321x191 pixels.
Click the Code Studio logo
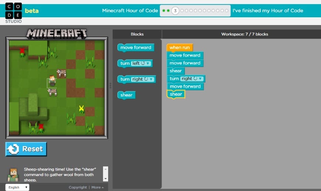pyautogui.click(x=14, y=13)
